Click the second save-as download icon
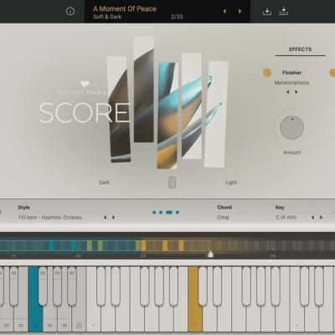Viewport: 335px width, 335px height. 284,12
